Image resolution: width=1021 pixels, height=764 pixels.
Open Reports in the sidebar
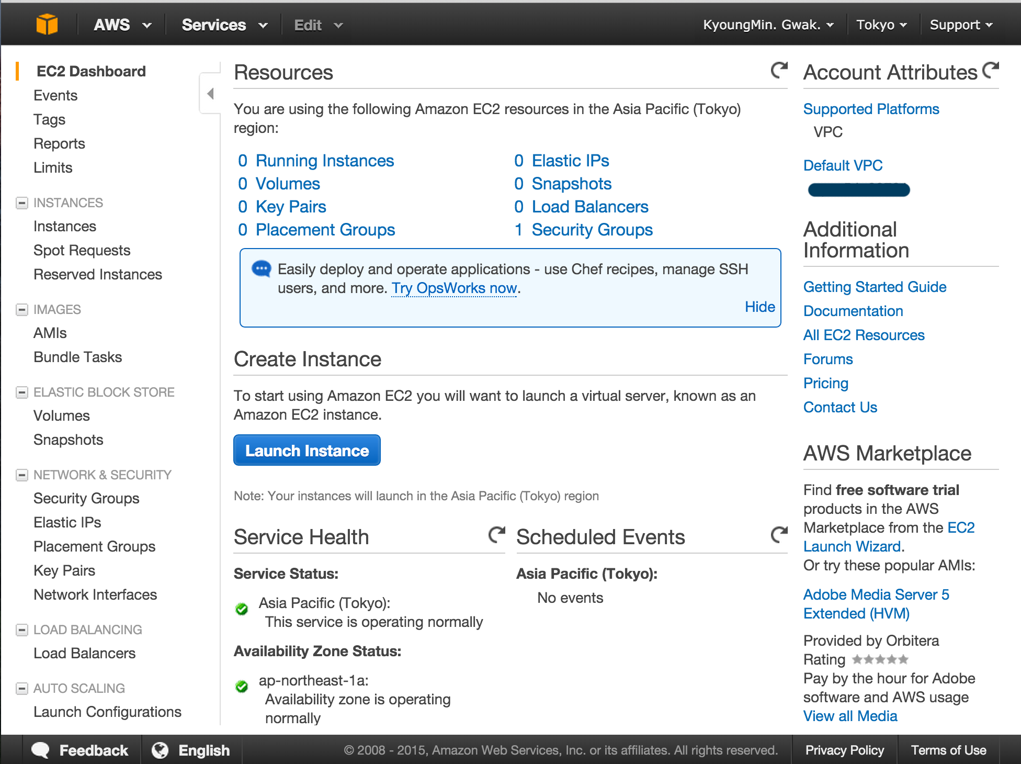tap(59, 143)
